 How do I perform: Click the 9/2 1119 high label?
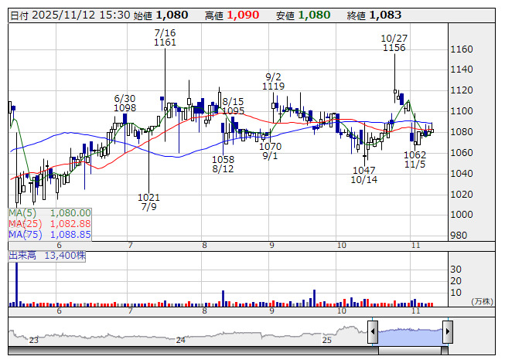(x=273, y=82)
